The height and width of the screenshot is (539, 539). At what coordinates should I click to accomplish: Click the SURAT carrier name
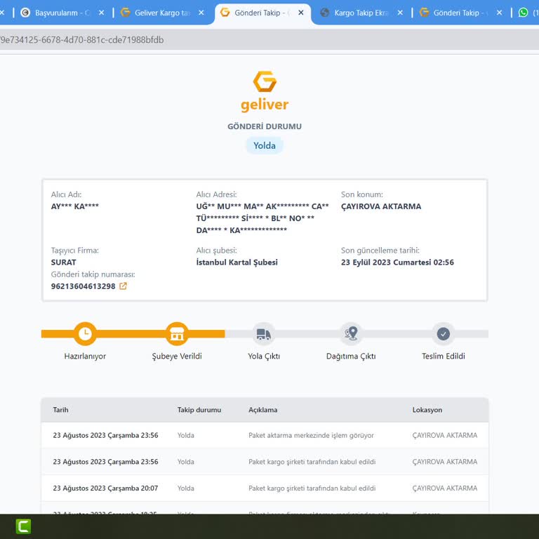[64, 262]
